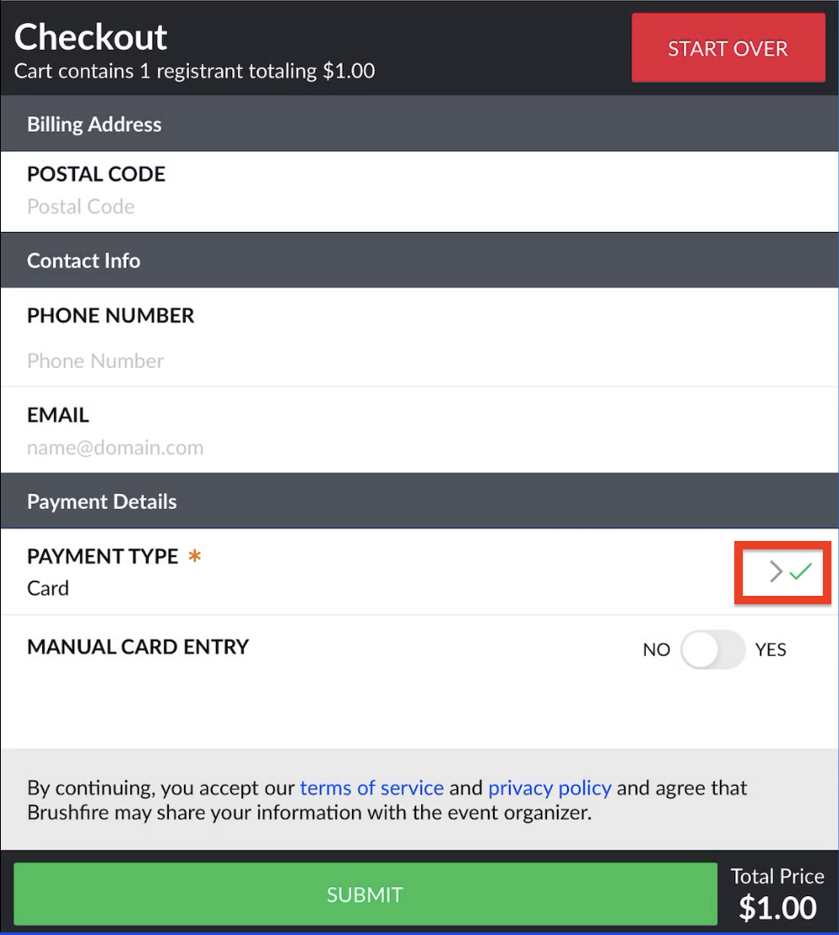Click the START OVER button
Screen dimensions: 839x935
point(728,48)
